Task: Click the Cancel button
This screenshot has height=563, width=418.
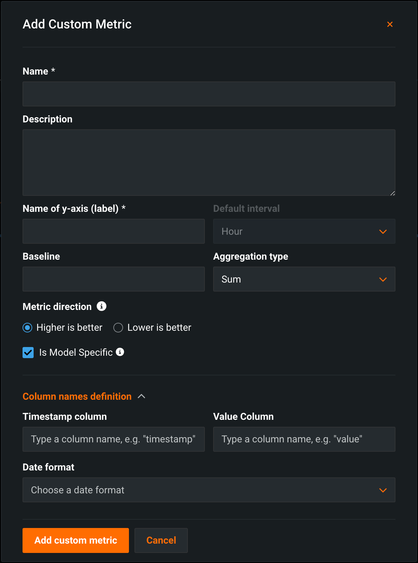Action: [x=161, y=540]
